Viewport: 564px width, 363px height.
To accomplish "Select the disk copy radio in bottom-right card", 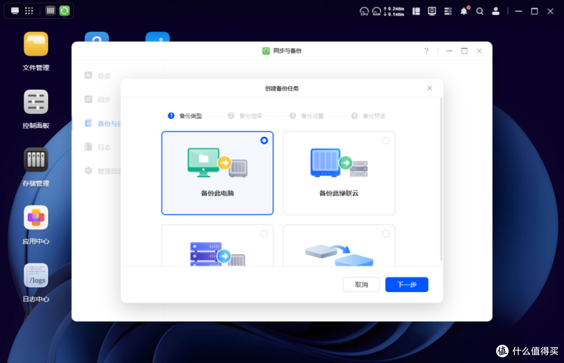I will click(x=385, y=234).
